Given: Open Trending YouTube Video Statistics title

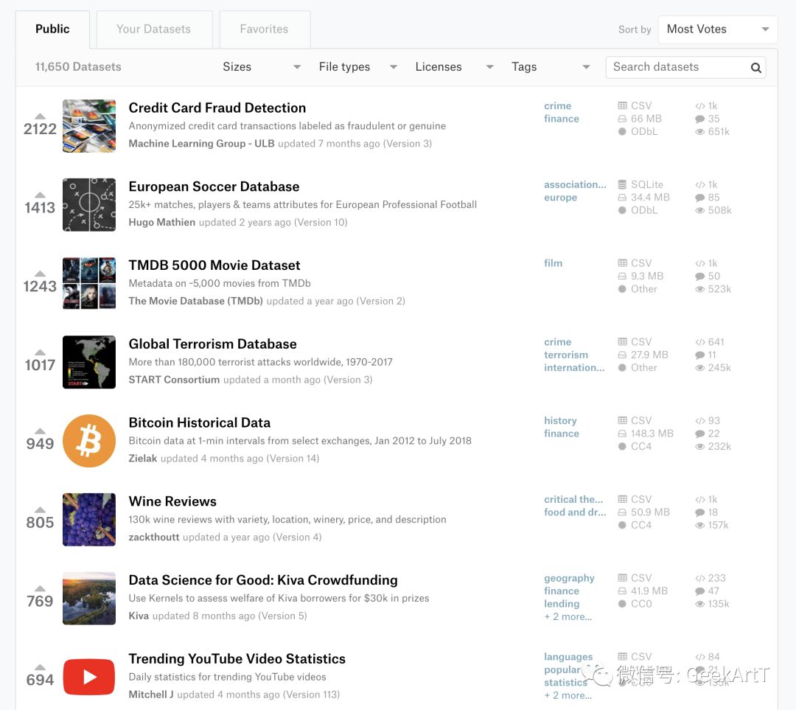Looking at the screenshot, I should (x=237, y=658).
